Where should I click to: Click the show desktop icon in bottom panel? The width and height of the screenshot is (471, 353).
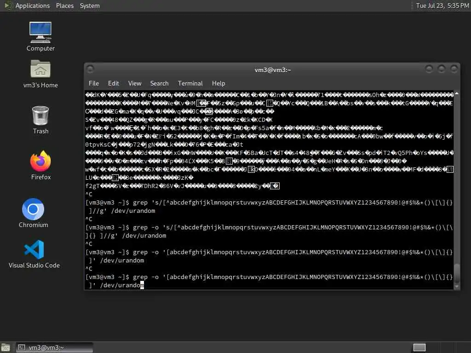(6, 347)
